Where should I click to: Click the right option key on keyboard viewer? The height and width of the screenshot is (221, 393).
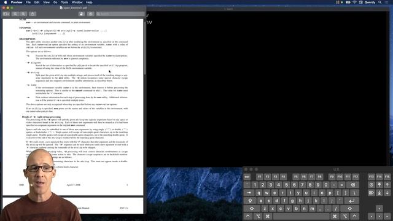pos(345,216)
